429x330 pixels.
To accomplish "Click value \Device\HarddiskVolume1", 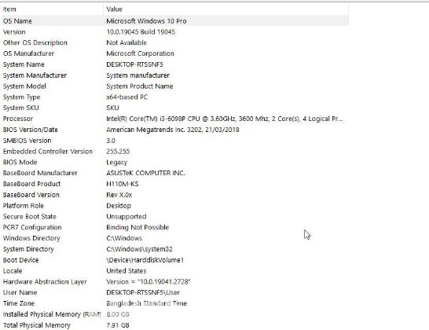I will click(x=145, y=260).
